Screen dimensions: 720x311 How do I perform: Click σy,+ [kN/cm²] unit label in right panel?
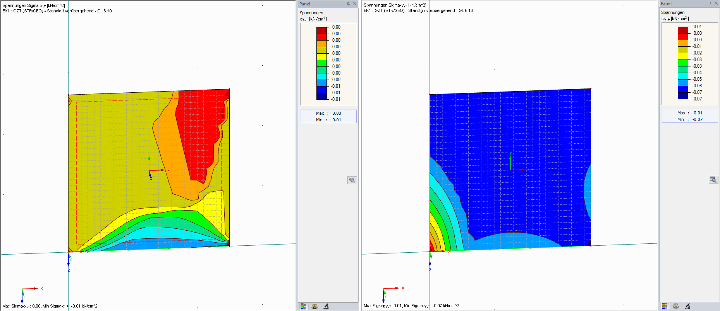click(x=675, y=19)
